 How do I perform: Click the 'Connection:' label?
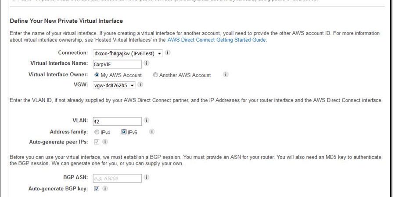click(x=73, y=53)
